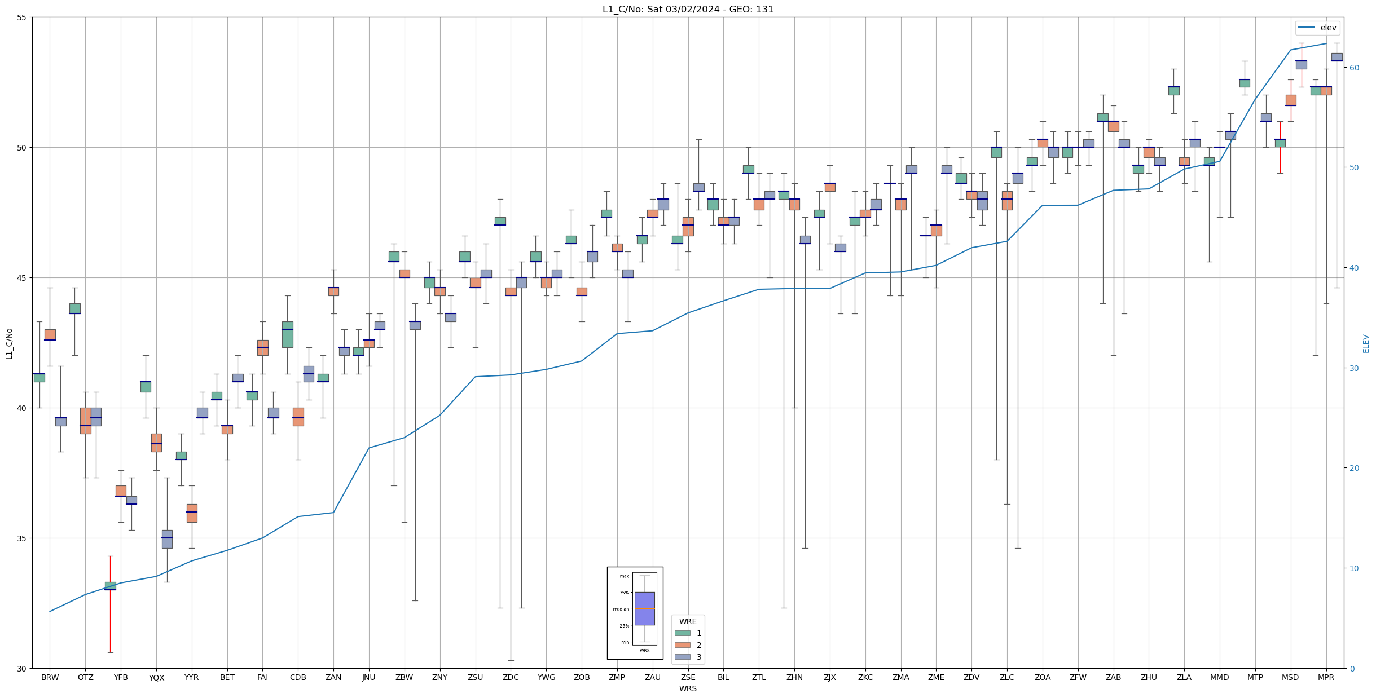The height and width of the screenshot is (698, 1376).
Task: Click the ZLA x-axis label
Action: tap(1184, 677)
